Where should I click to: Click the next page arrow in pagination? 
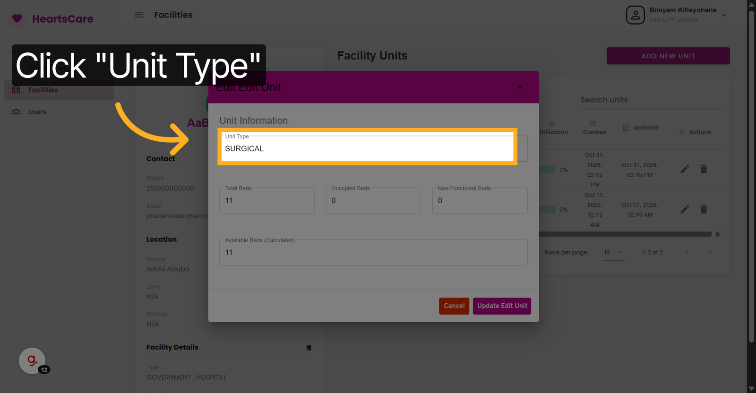710,252
